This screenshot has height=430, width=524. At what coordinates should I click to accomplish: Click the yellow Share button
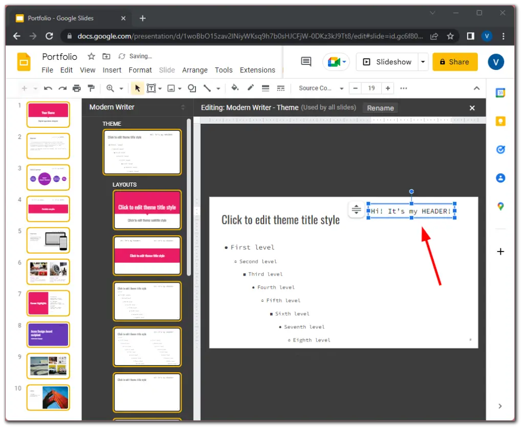coord(455,62)
